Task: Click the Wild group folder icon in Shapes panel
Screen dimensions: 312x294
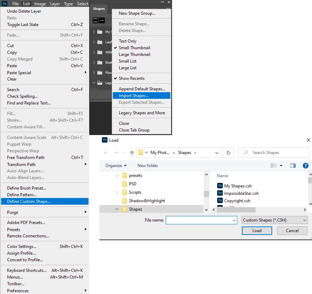Action: click(x=100, y=52)
